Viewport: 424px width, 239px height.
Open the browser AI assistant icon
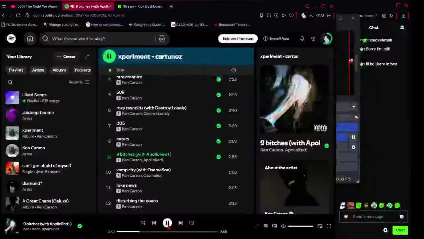coord(320,15)
